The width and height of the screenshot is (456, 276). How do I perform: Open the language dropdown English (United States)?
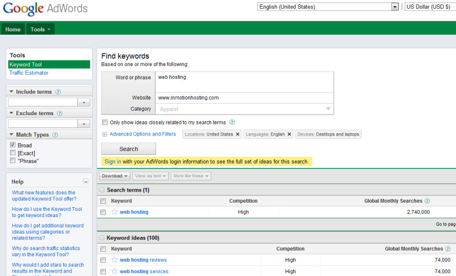click(328, 7)
